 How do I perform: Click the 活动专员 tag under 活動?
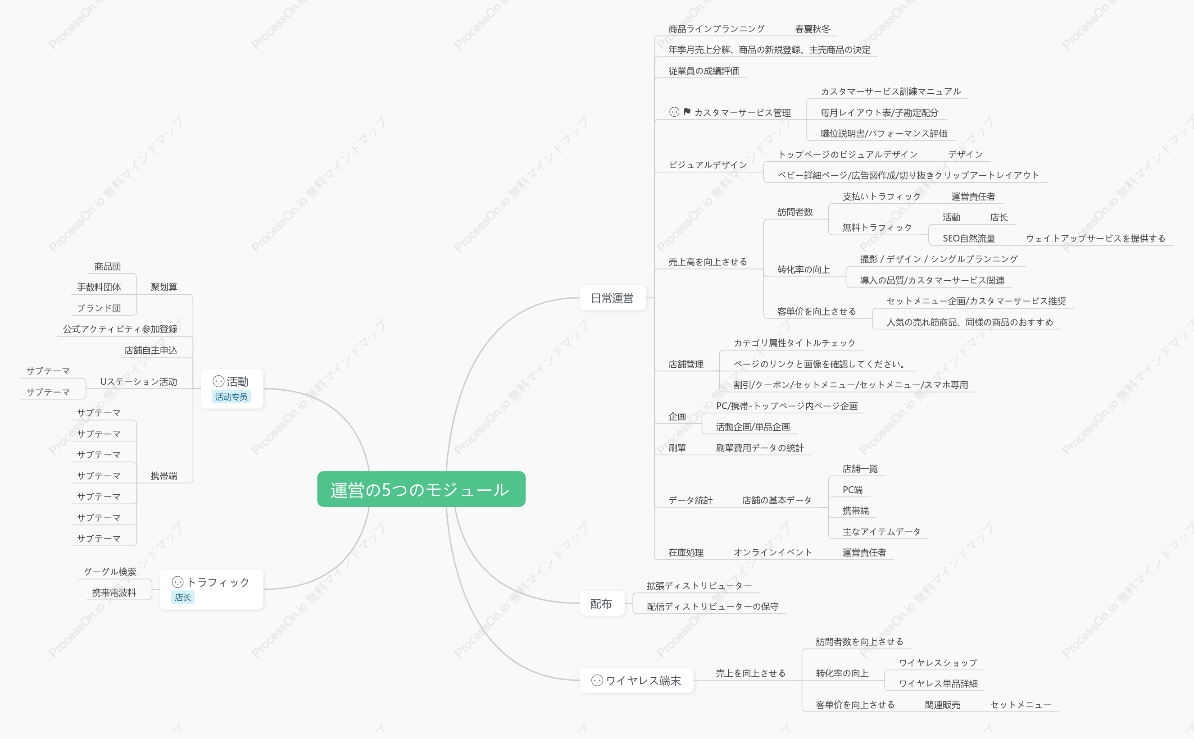(x=231, y=397)
